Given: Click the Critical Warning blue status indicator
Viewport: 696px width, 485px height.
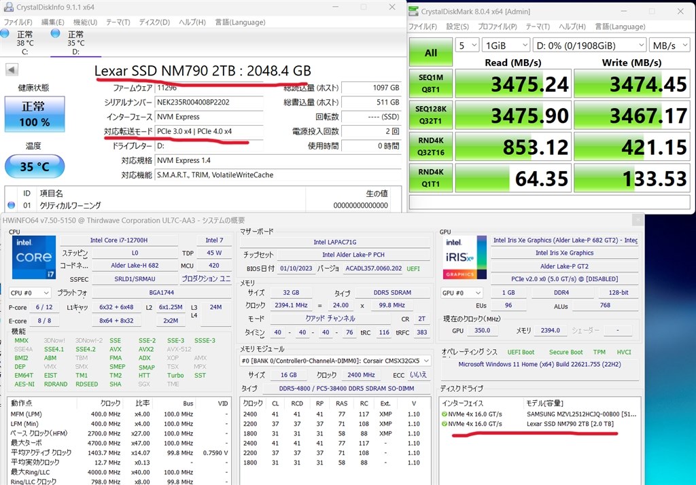Looking at the screenshot, I should pos(11,205).
